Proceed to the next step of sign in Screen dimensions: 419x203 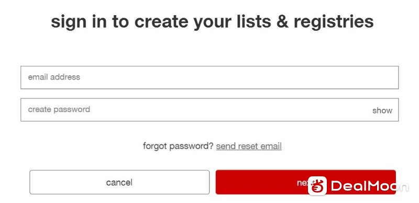coord(306,182)
